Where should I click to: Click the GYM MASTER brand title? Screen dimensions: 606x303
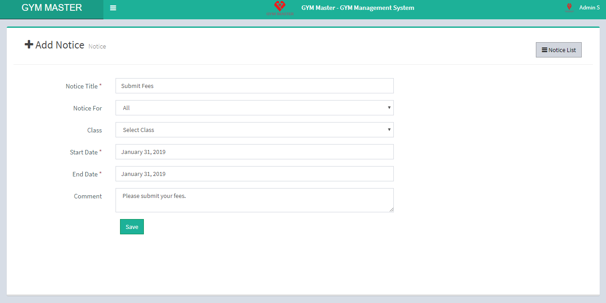[x=52, y=8]
